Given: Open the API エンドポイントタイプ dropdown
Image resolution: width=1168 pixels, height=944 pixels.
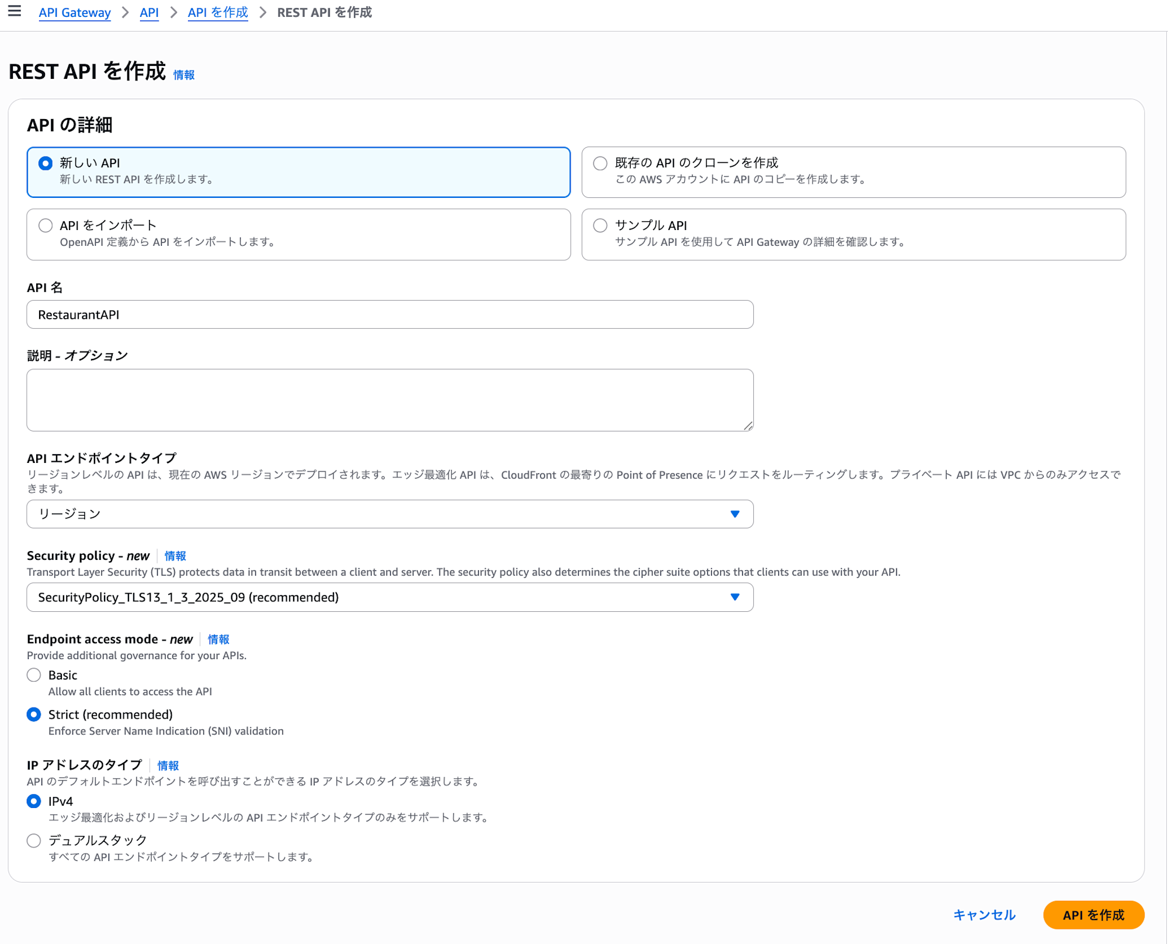Looking at the screenshot, I should click(x=390, y=514).
